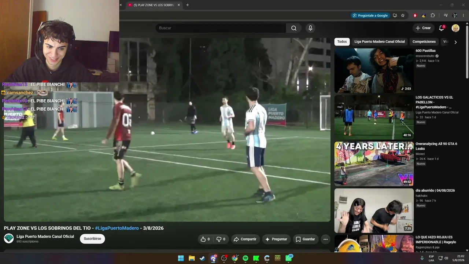Like the video with the thumbs up
Screen dimensions: 469x264
[x=205, y=239]
